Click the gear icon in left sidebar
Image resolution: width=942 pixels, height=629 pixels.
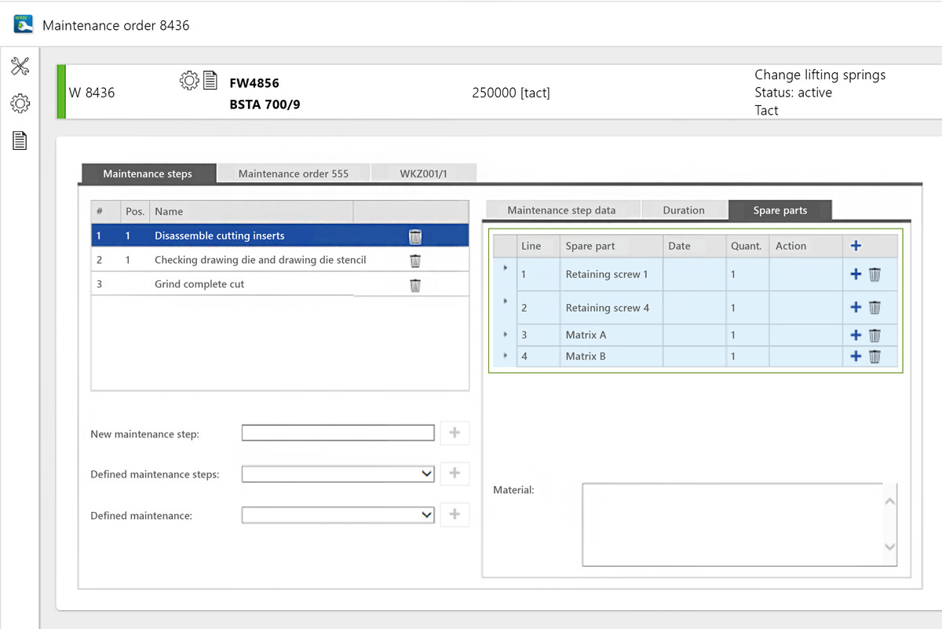click(20, 103)
